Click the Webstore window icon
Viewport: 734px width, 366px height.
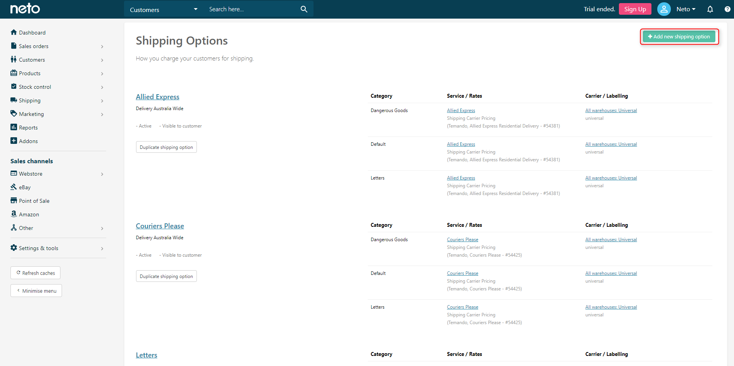[x=14, y=173]
